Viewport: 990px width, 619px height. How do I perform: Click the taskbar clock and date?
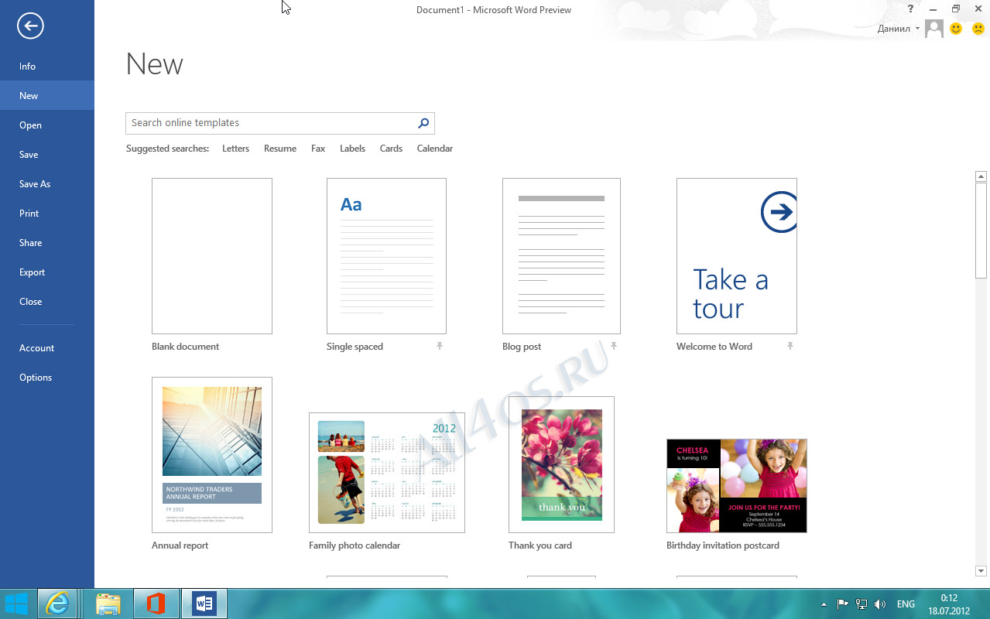[x=949, y=604]
